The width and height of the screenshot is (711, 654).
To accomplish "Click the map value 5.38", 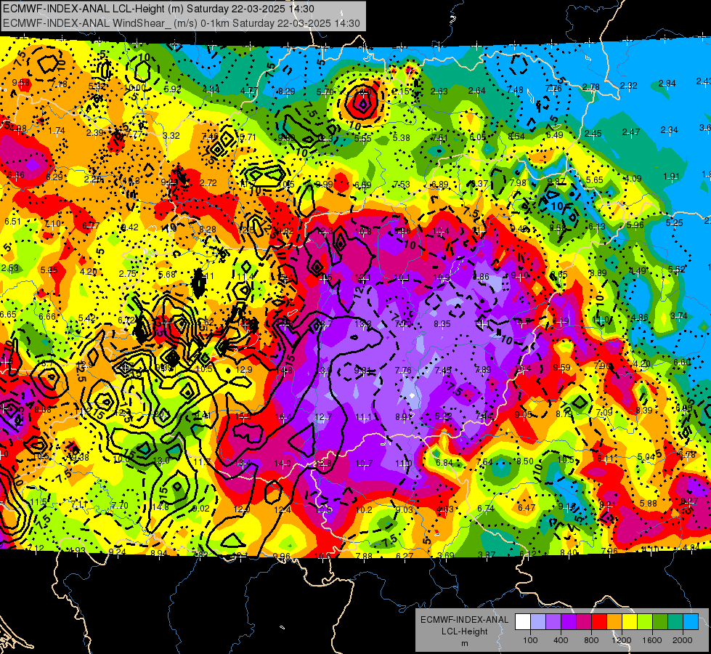I will (402, 138).
